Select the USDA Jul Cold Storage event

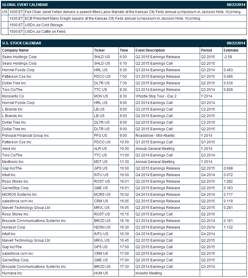[x=44, y=25]
